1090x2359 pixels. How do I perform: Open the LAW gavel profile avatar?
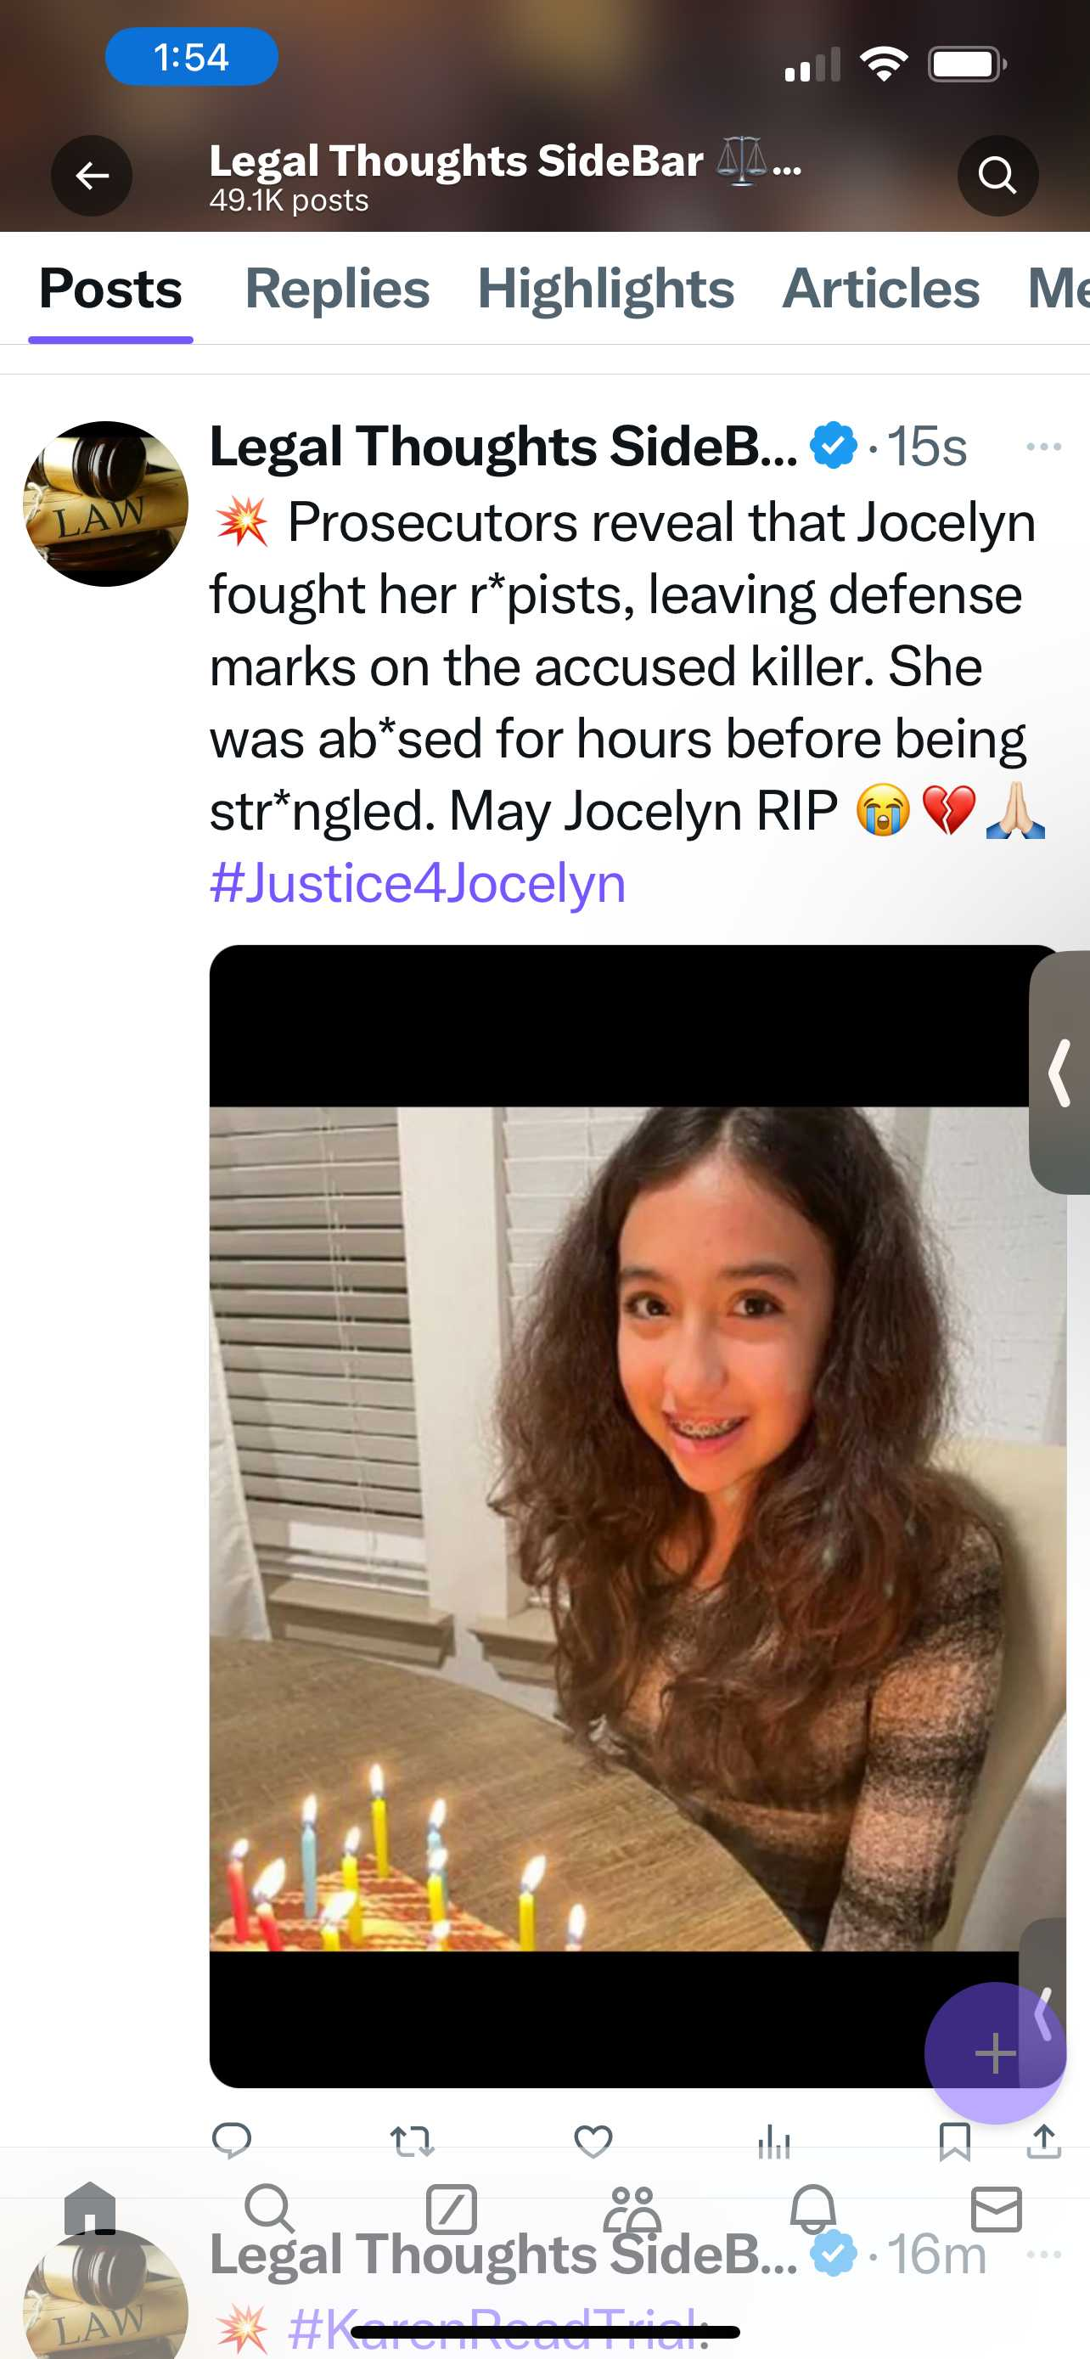point(105,504)
